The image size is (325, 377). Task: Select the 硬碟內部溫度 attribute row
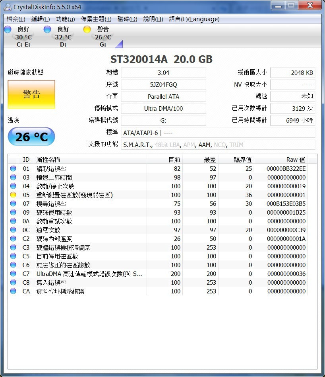click(158, 238)
